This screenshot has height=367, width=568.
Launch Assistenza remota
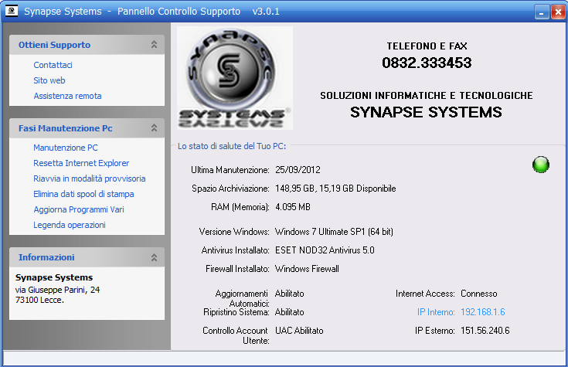pos(67,96)
